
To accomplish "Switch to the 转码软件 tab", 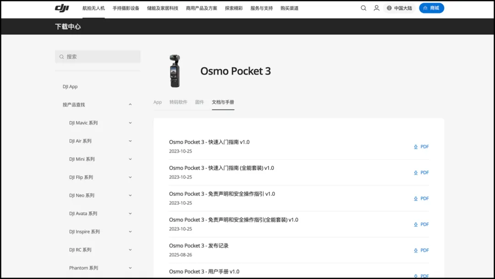I will point(178,102).
